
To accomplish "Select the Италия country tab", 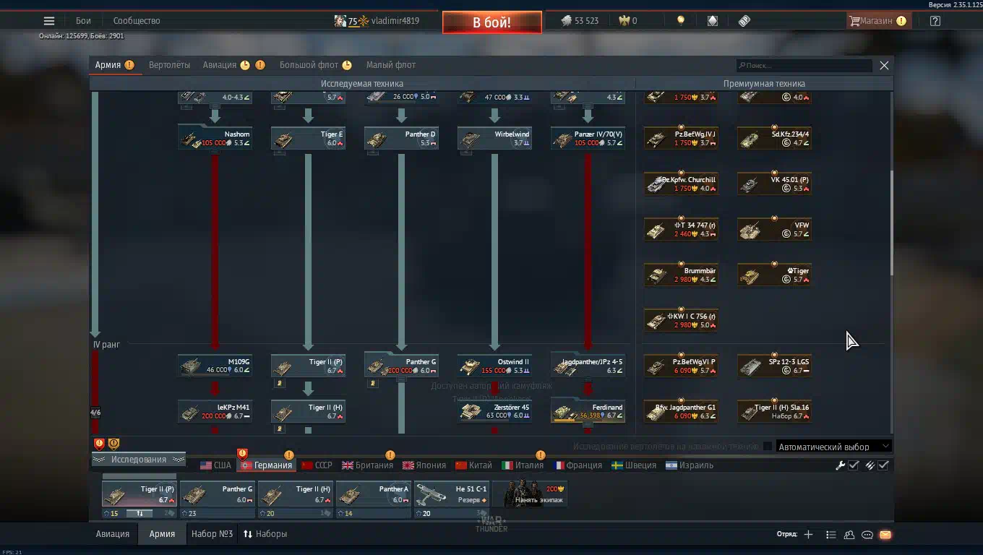I will point(523,465).
